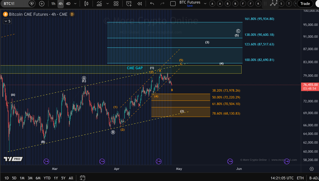Set range to 5Y
319x181 pixels.
tap(63, 178)
